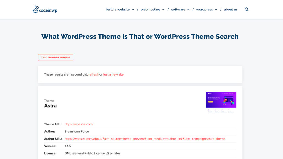The image size is (283, 159).
Task: Select the web hosting menu item
Action: [x=150, y=9]
